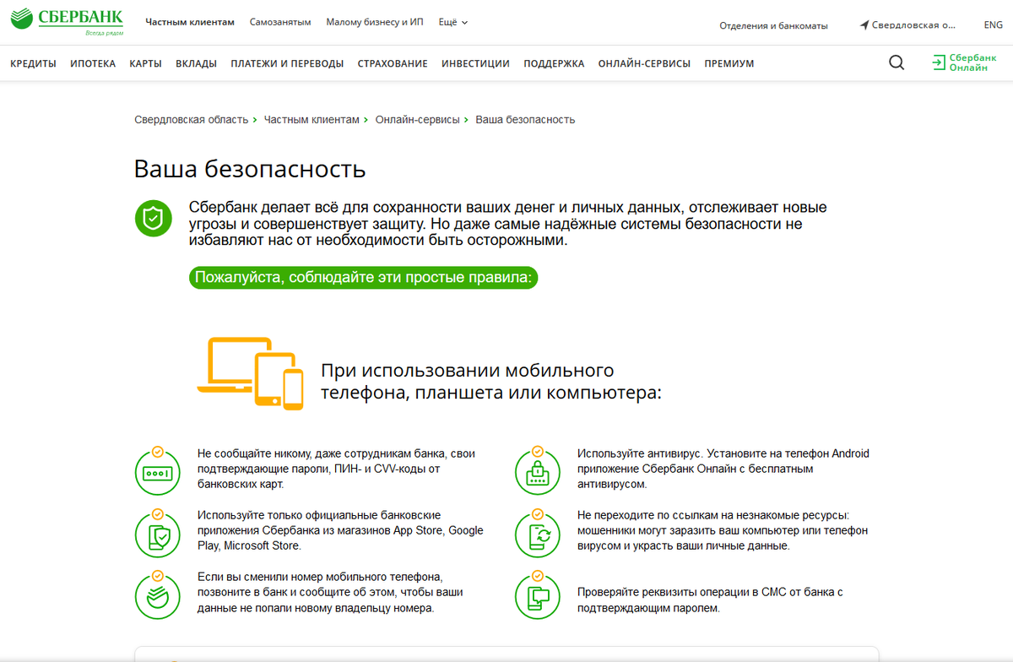Click the password field icon near ПИН- и CVV-коды
Image resolution: width=1013 pixels, height=662 pixels.
click(158, 472)
